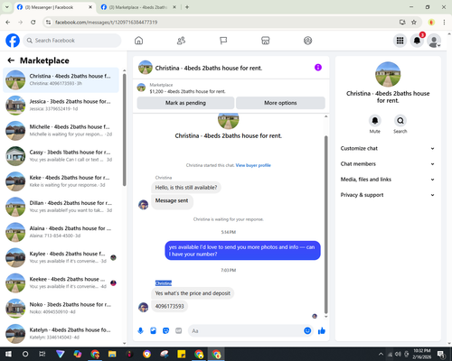This screenshot has height=361, width=452.
Task: Choose a sticker icon in composer
Action: coord(165,331)
